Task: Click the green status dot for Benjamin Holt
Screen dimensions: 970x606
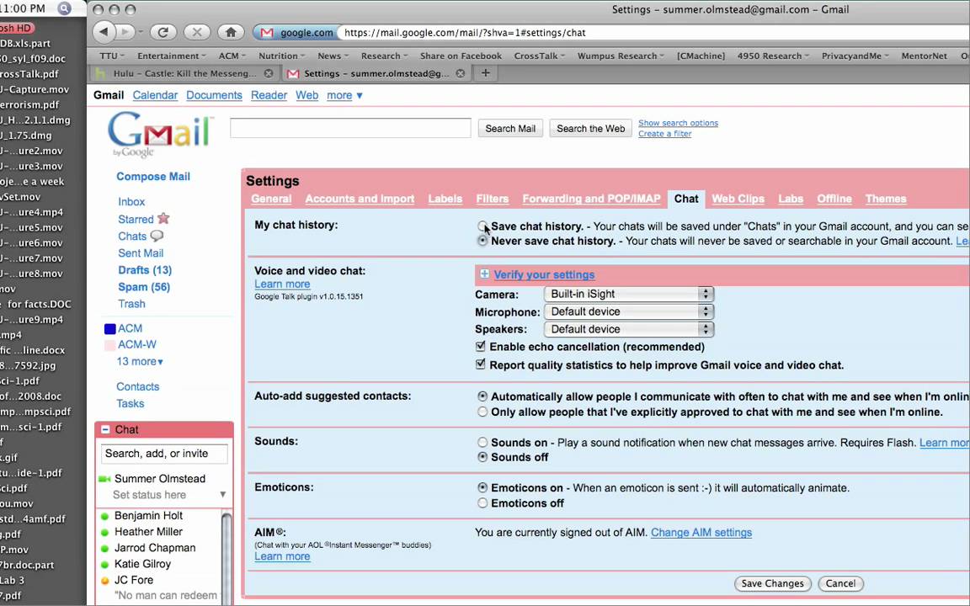Action: (104, 516)
